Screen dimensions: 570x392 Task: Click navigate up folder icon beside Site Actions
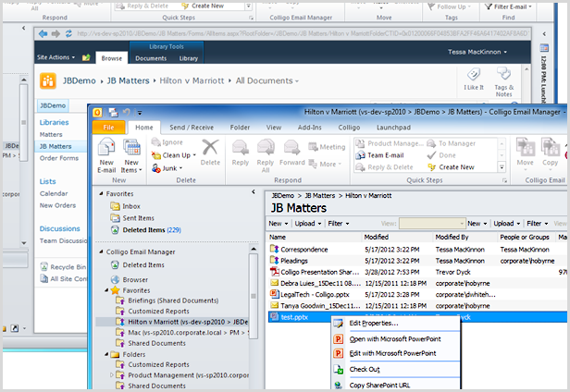coord(86,57)
